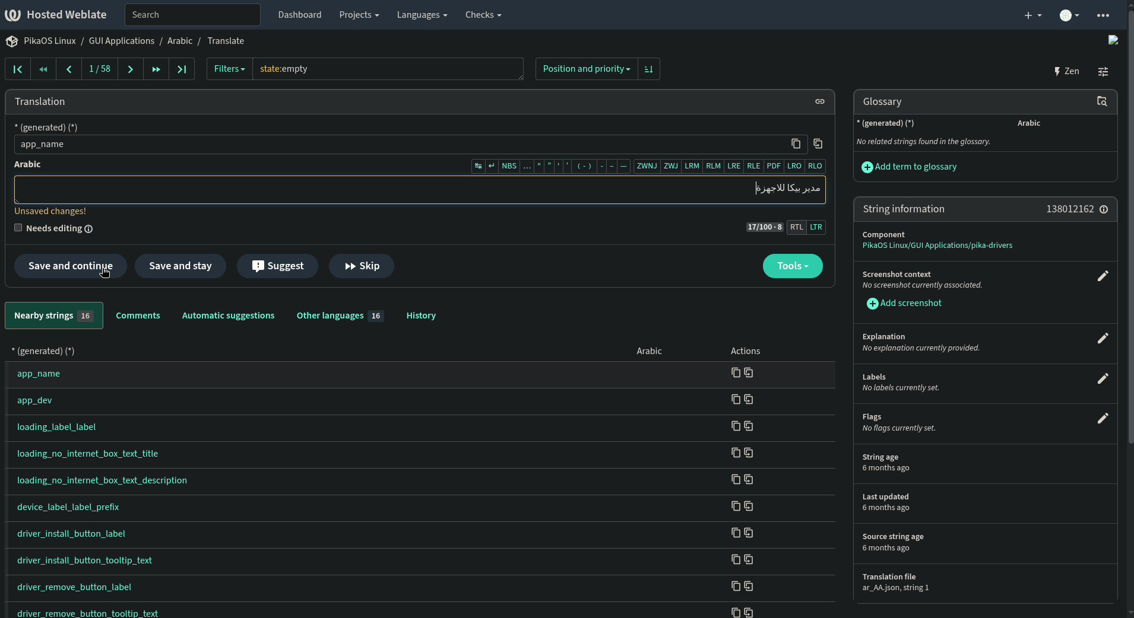Switch text direction to LTR
The height and width of the screenshot is (618, 1134).
[816, 227]
